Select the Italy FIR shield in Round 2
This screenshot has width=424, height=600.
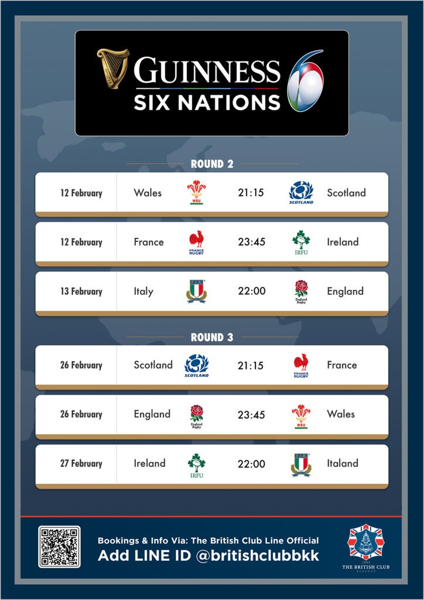pyautogui.click(x=197, y=291)
